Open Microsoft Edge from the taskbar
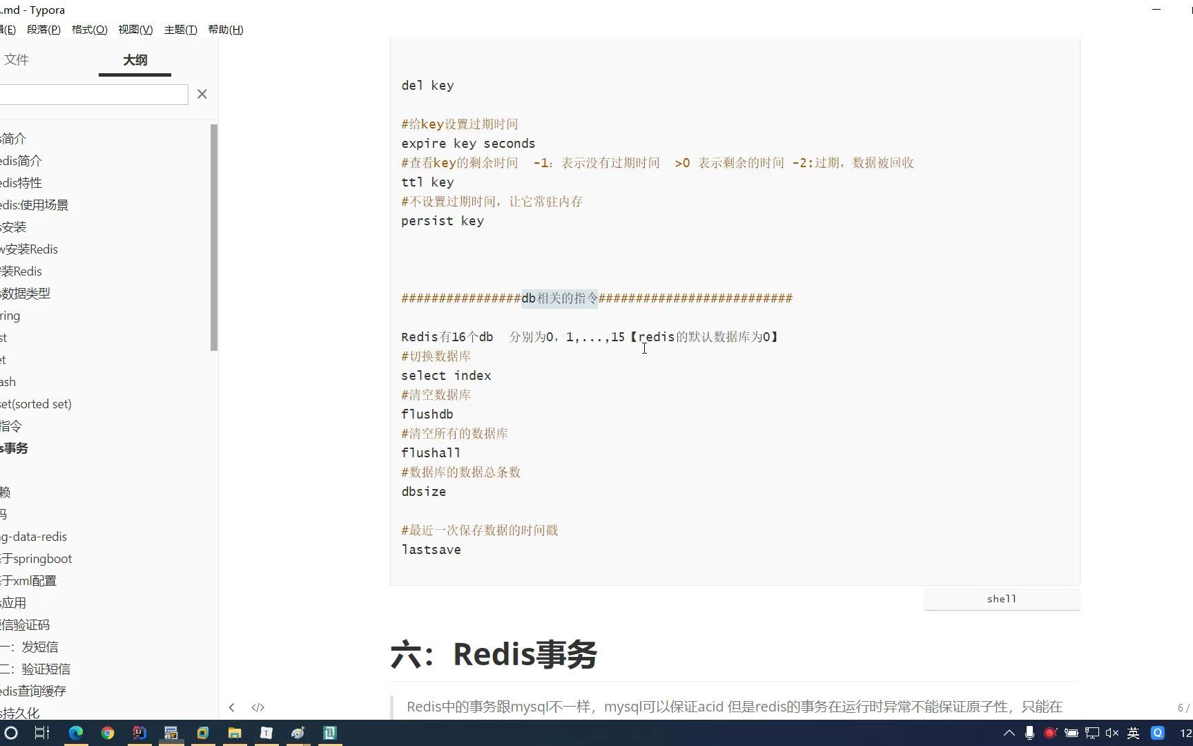This screenshot has width=1193, height=746. pos(76,733)
